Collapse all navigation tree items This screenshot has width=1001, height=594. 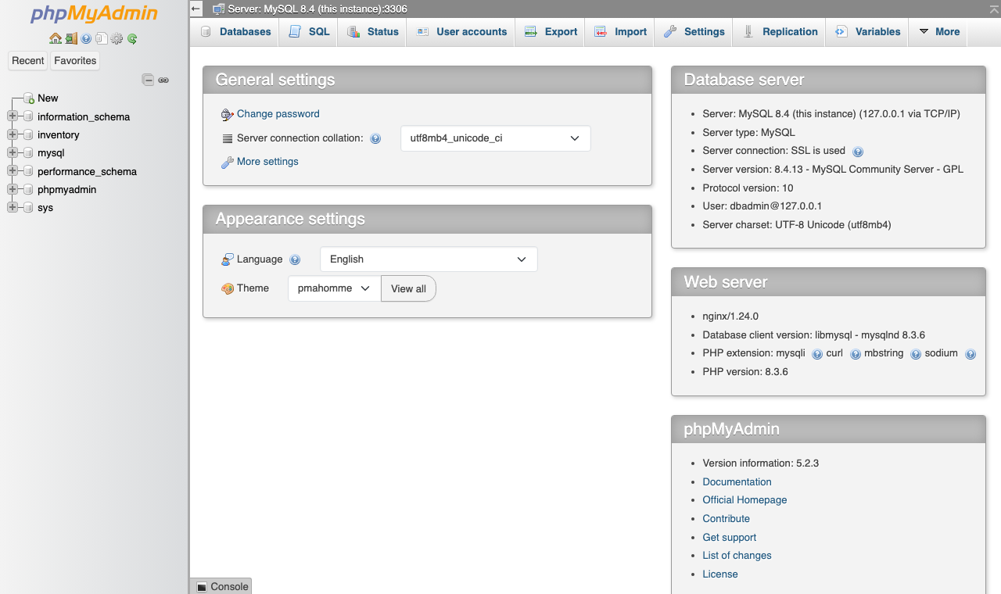tap(148, 80)
